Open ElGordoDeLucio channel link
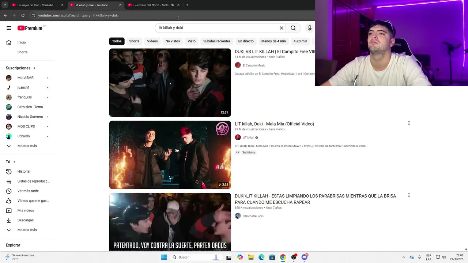Image resolution: width=468 pixels, height=263 pixels. point(253,216)
